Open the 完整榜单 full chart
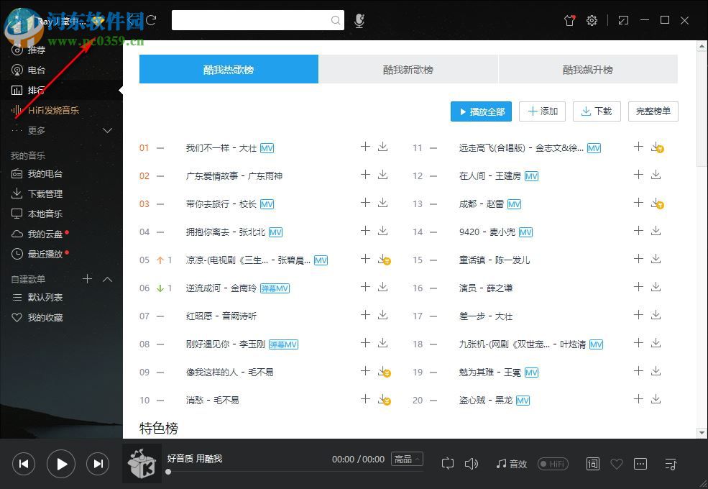 (653, 111)
